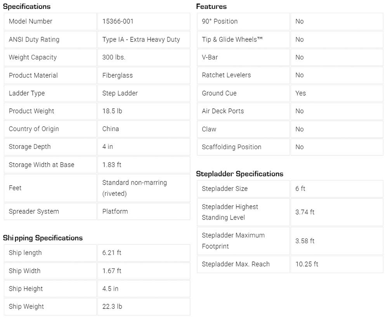Click the Weight Capacity 300 lbs. value
Viewport: 388px width, 319px height.
[x=114, y=57]
